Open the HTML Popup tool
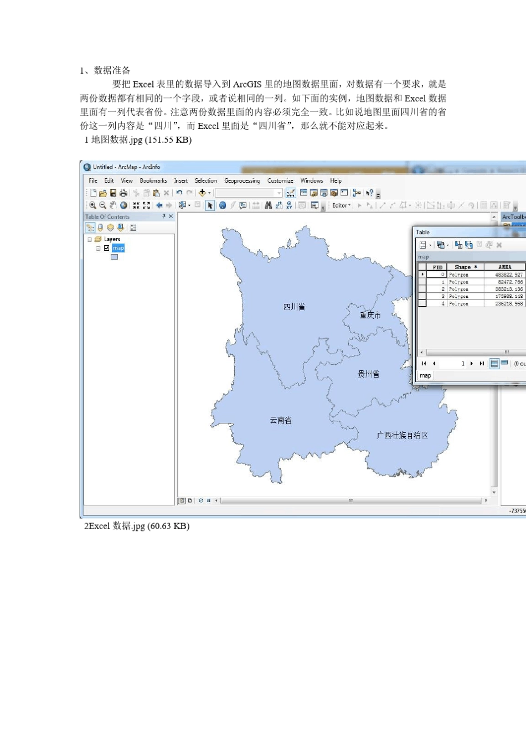The image size is (526, 744). [x=243, y=205]
